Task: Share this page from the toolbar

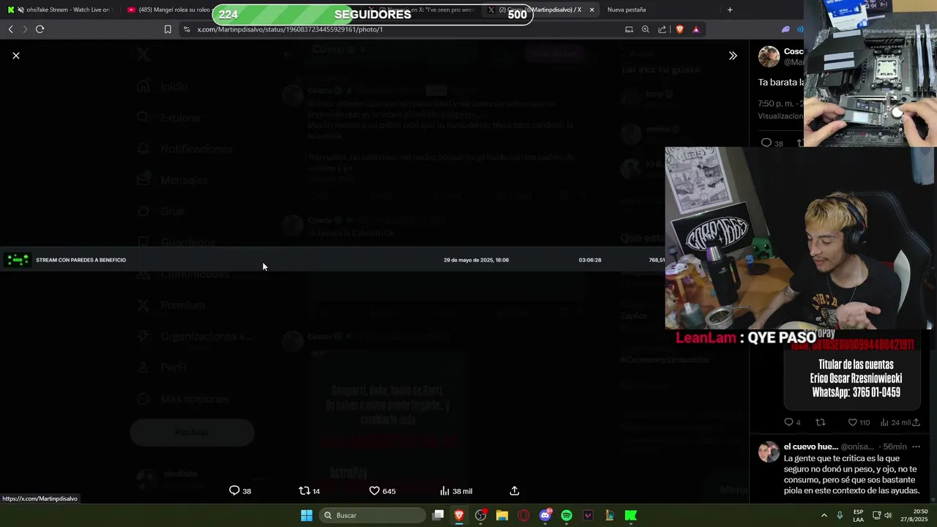Action: 662,29
